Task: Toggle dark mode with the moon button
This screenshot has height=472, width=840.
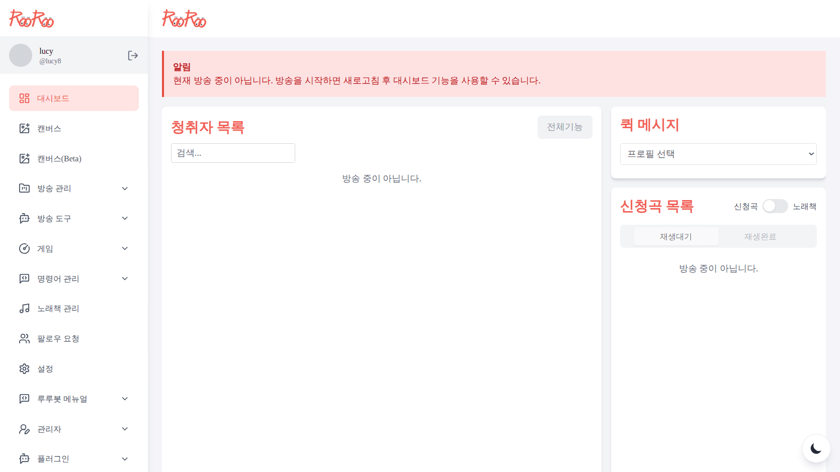Action: 816,448
